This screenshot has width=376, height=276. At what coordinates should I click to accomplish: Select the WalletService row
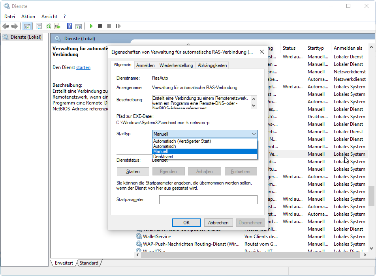coord(251,237)
